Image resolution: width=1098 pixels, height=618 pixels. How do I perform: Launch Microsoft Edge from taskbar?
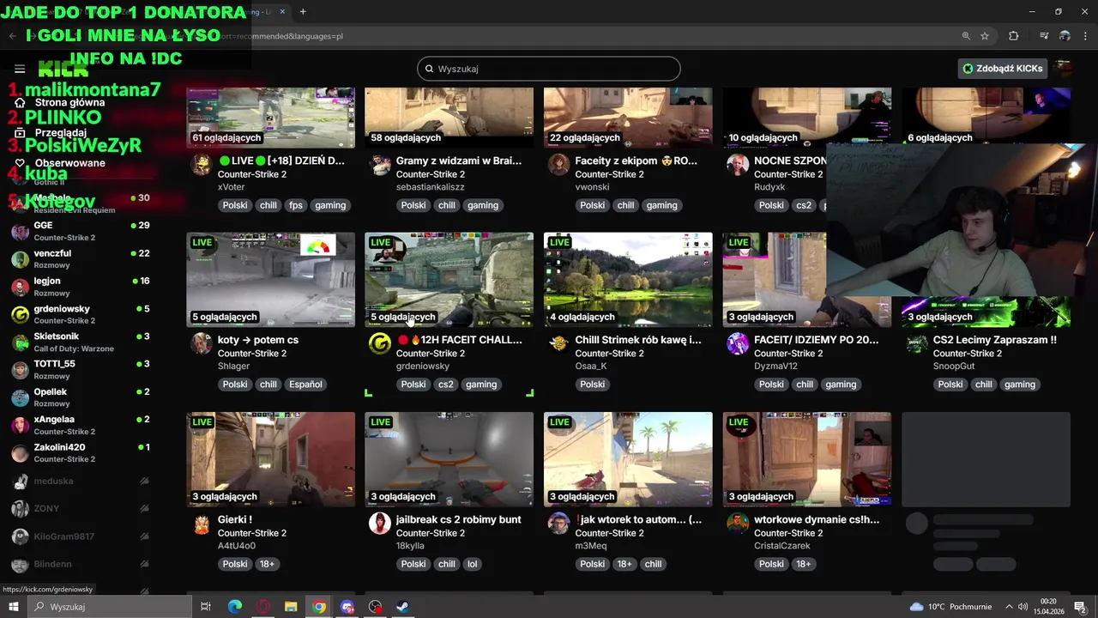click(x=234, y=607)
